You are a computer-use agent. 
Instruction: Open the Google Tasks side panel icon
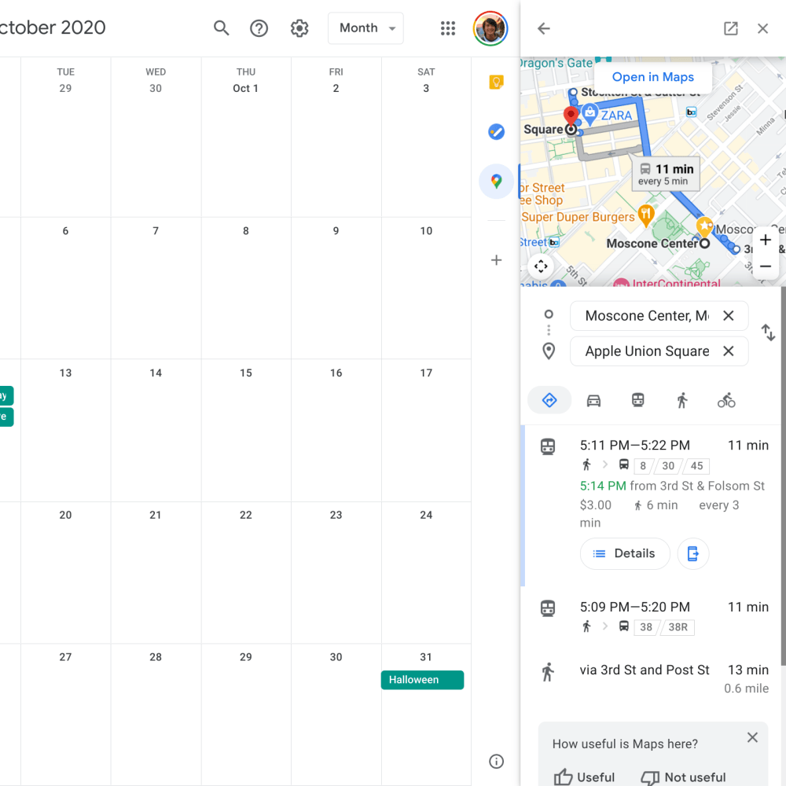(496, 132)
